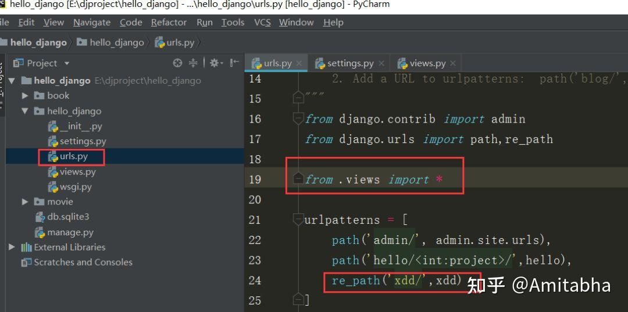
Task: Click second hello_django folder breadcrumb
Action: click(x=110, y=42)
